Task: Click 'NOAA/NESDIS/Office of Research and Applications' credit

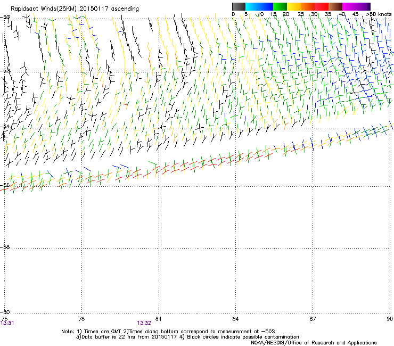Action: point(314,343)
